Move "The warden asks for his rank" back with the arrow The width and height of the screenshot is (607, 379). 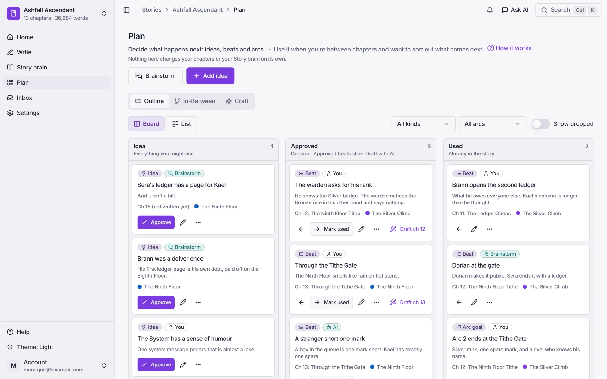pyautogui.click(x=301, y=229)
